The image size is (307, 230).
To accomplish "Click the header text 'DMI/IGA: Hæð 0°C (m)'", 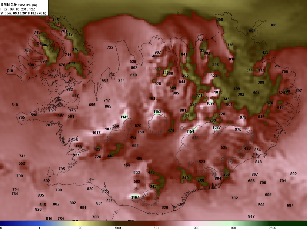I will 19,5.
